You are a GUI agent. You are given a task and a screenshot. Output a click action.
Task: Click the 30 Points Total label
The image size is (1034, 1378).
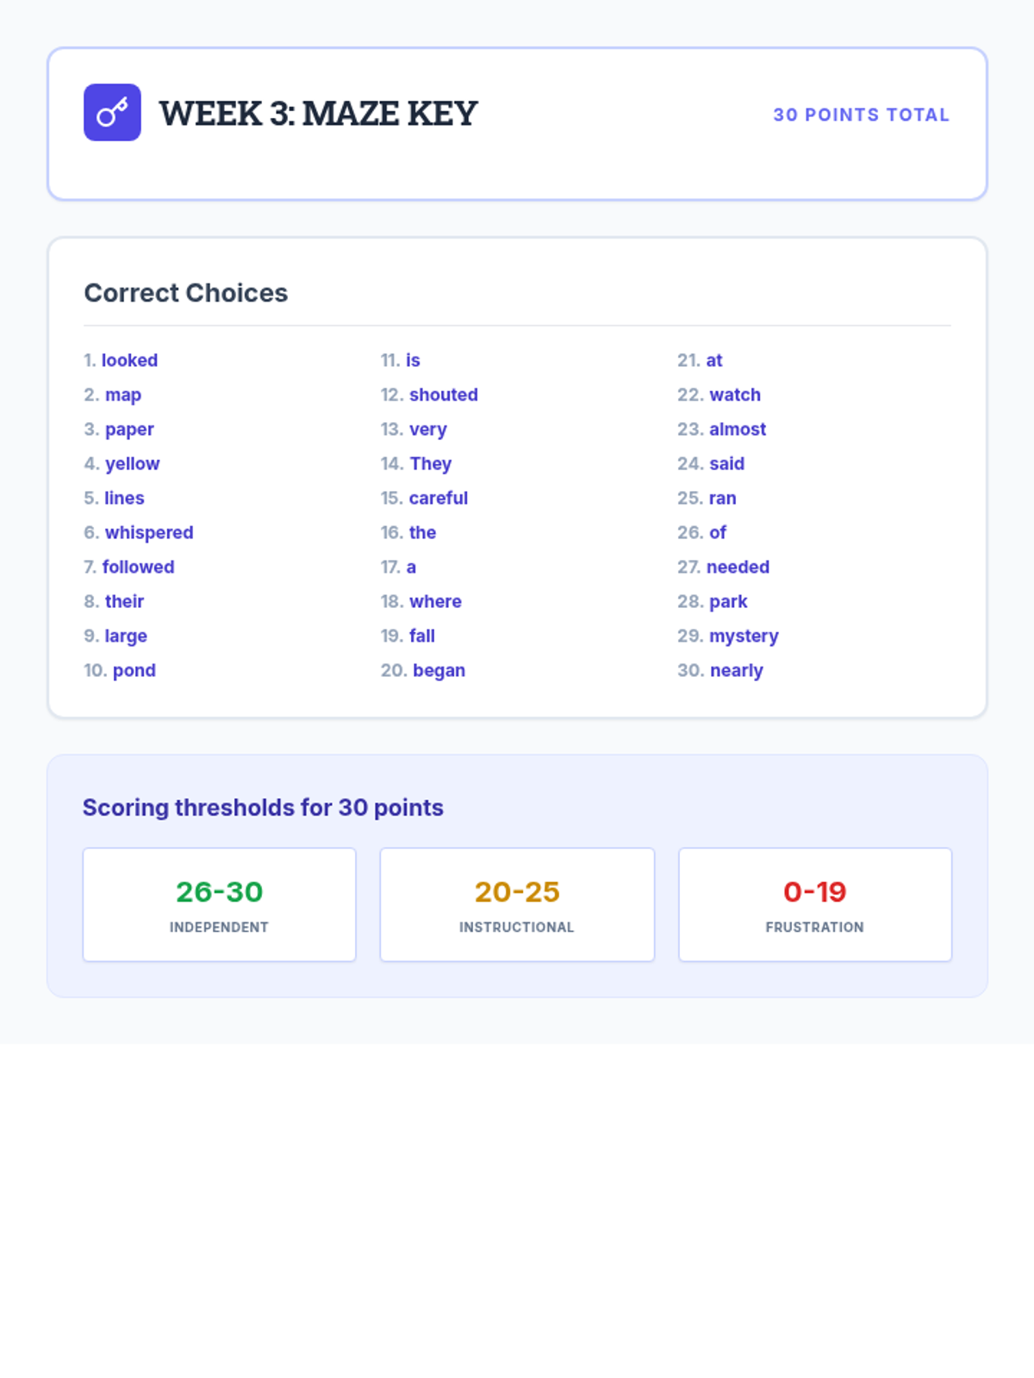click(861, 115)
